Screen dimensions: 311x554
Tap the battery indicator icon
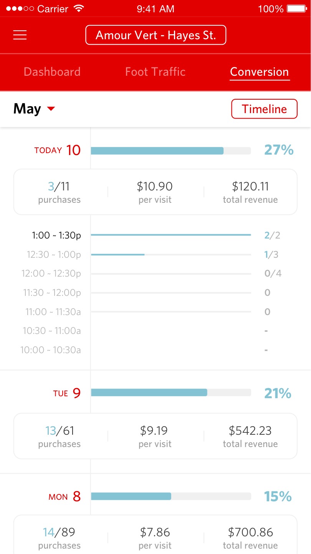click(296, 8)
